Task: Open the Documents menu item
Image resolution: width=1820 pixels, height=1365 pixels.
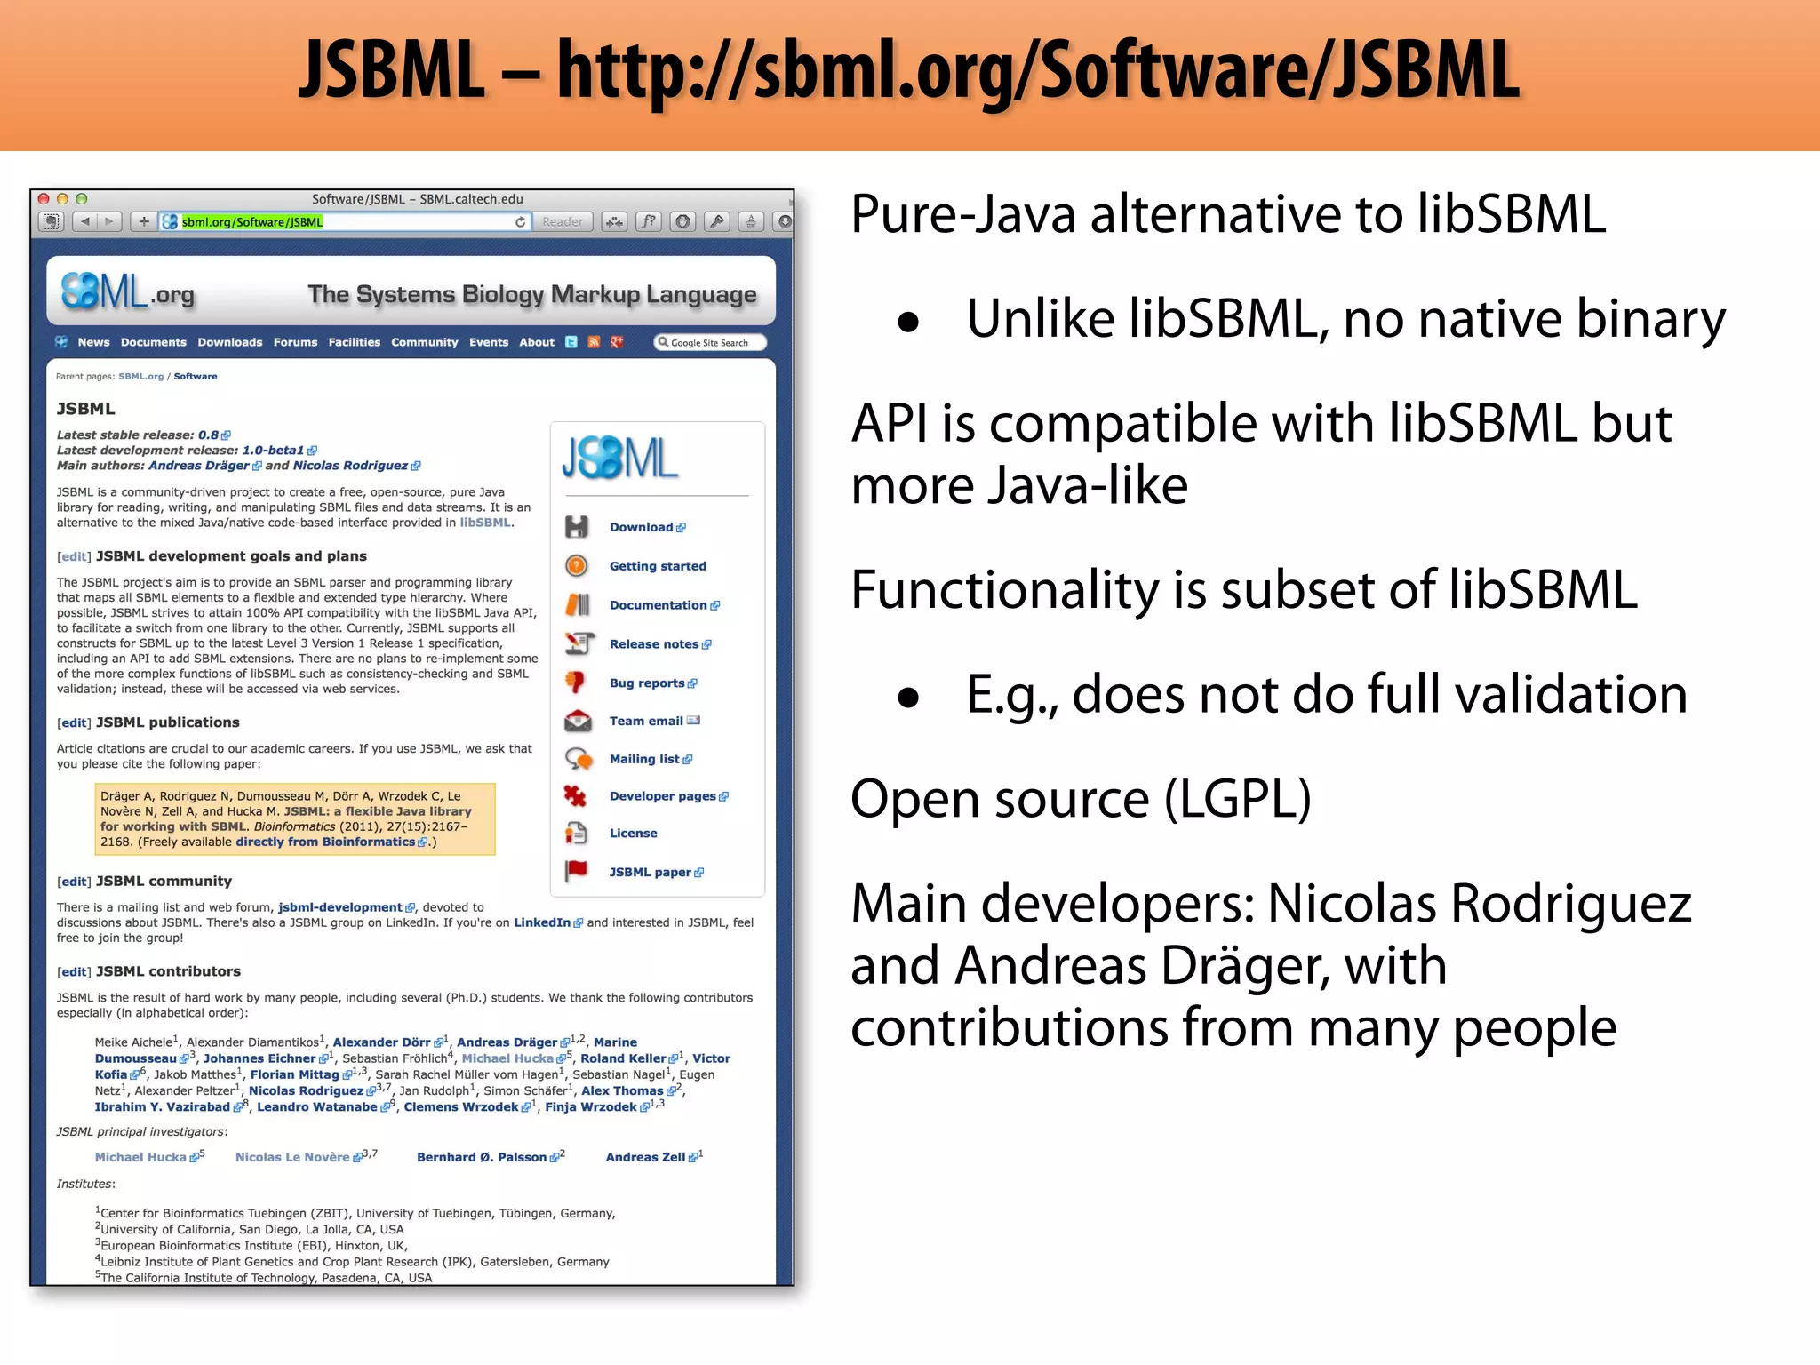Action: point(154,342)
